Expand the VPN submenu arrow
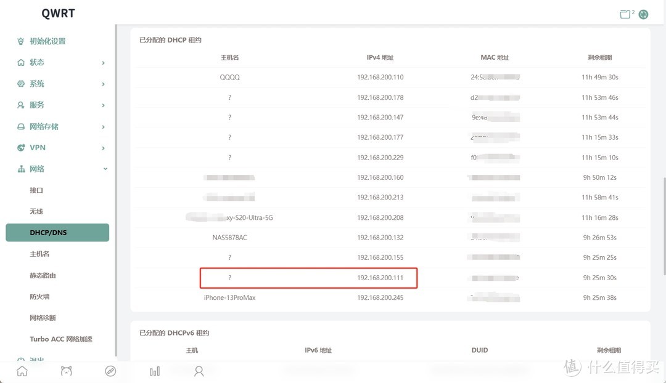Screen dimensions: 666x383 (x=103, y=148)
